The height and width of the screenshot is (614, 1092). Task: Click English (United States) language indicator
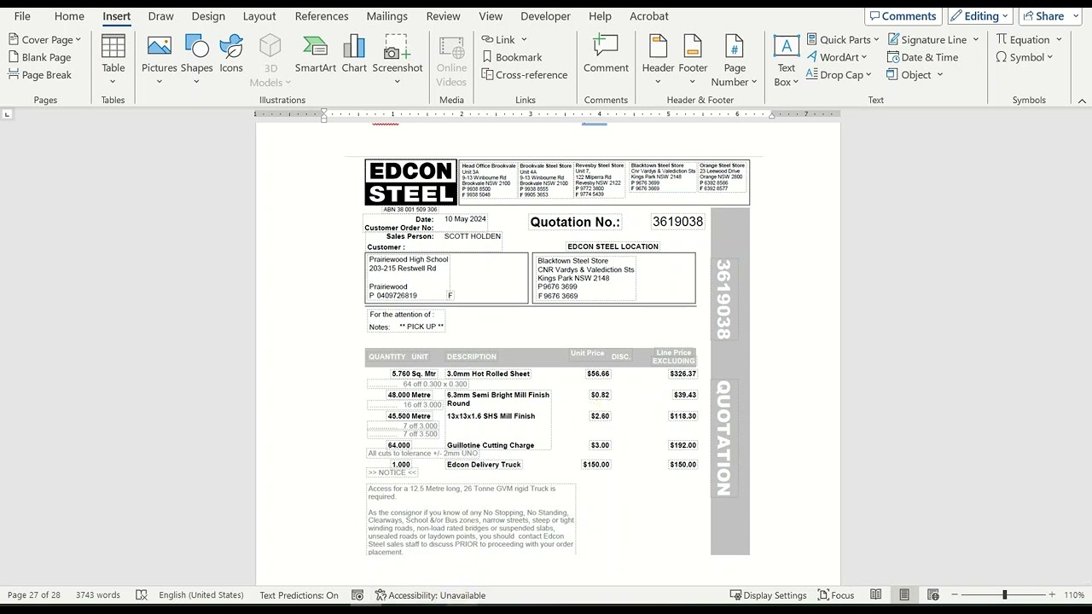pyautogui.click(x=201, y=595)
